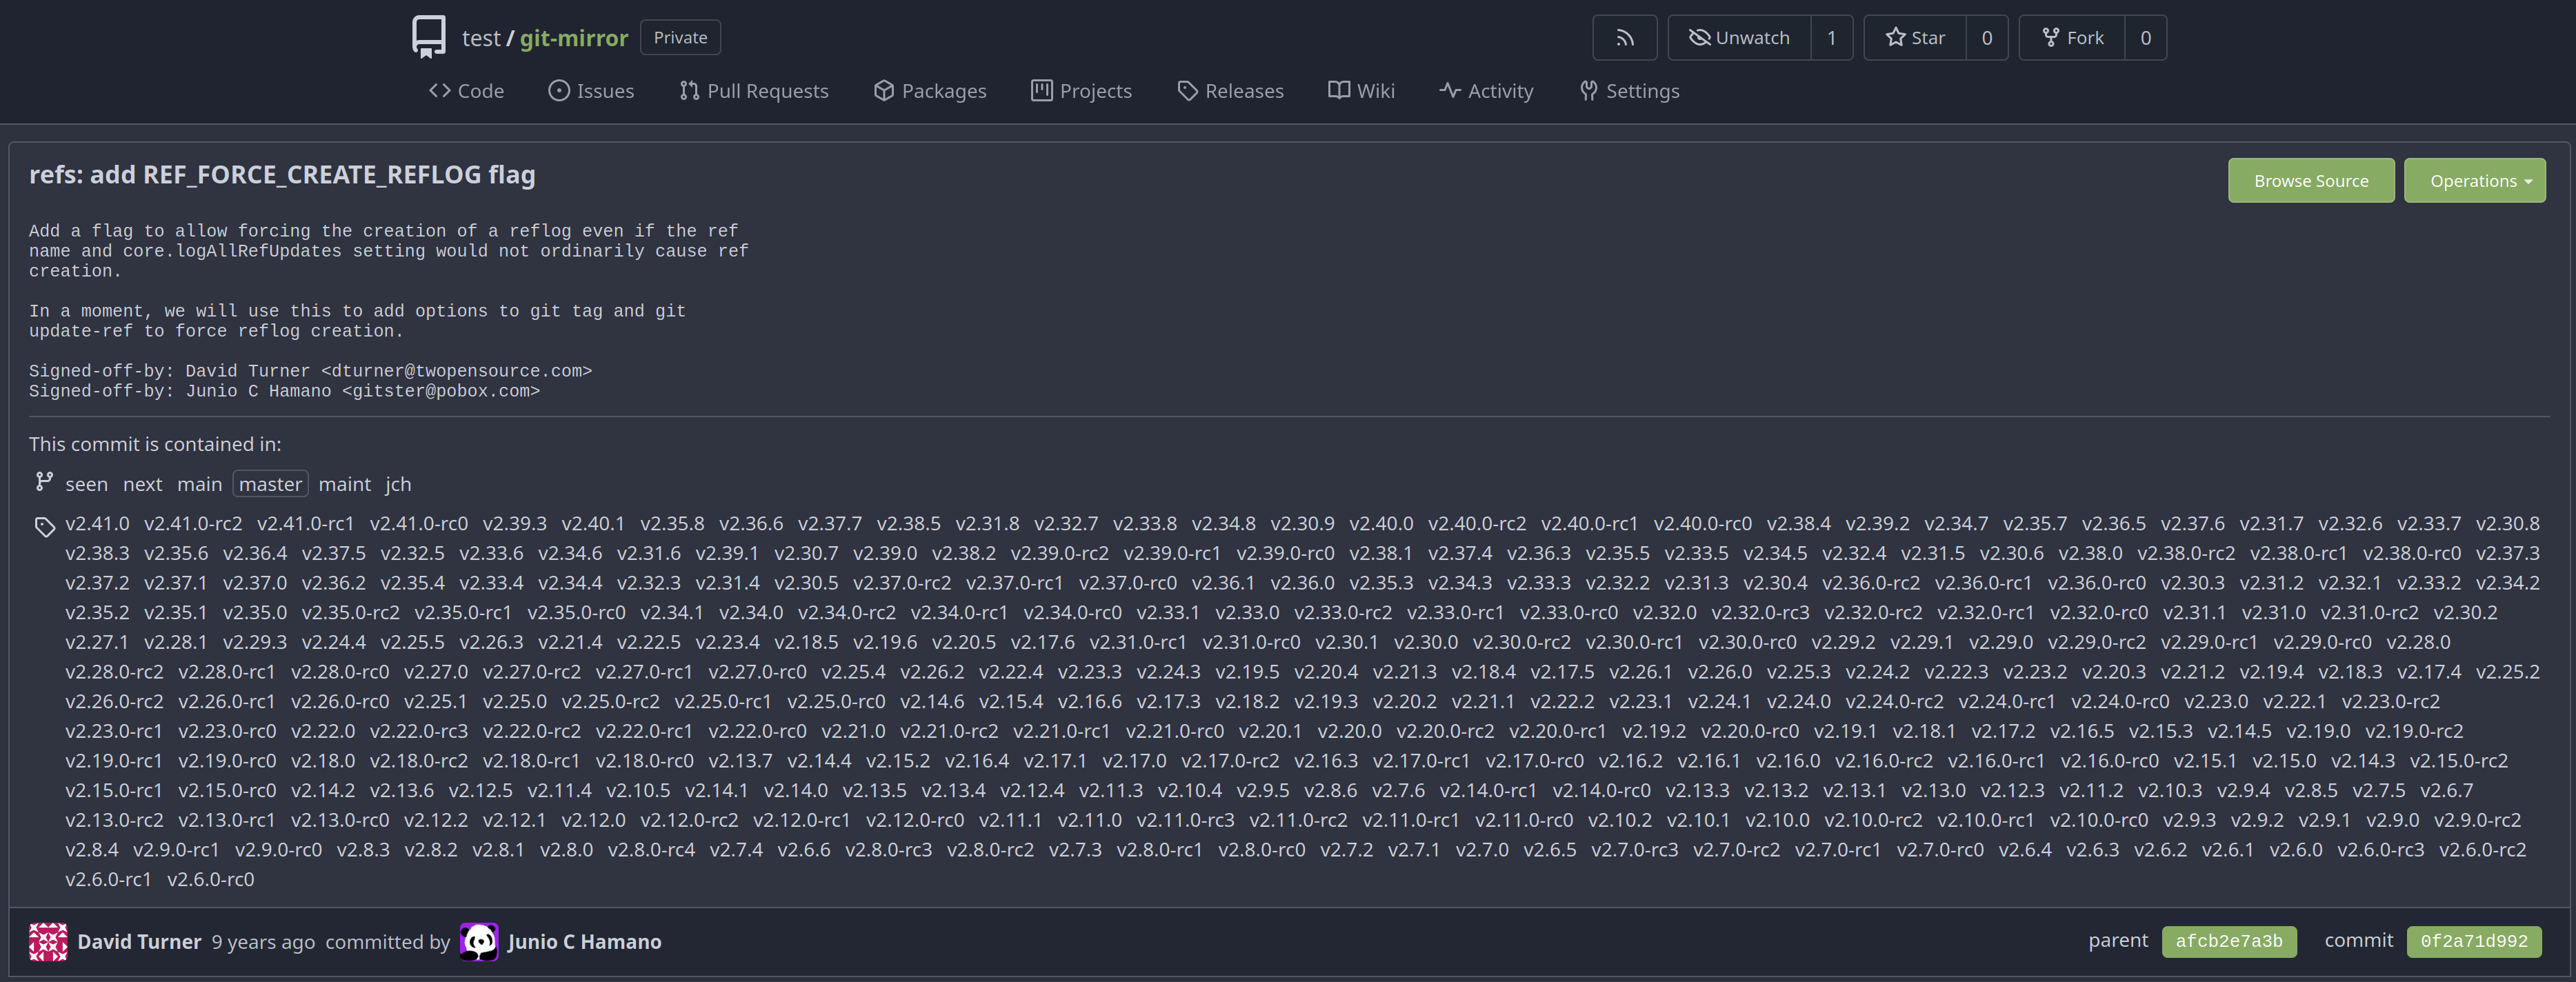The width and height of the screenshot is (2576, 982).
Task: Open the v2.41.0 tag link
Action: click(97, 523)
